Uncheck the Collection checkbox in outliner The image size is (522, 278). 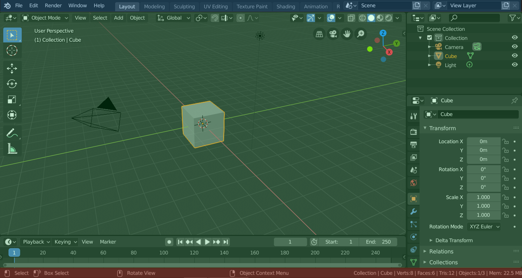[x=430, y=38]
